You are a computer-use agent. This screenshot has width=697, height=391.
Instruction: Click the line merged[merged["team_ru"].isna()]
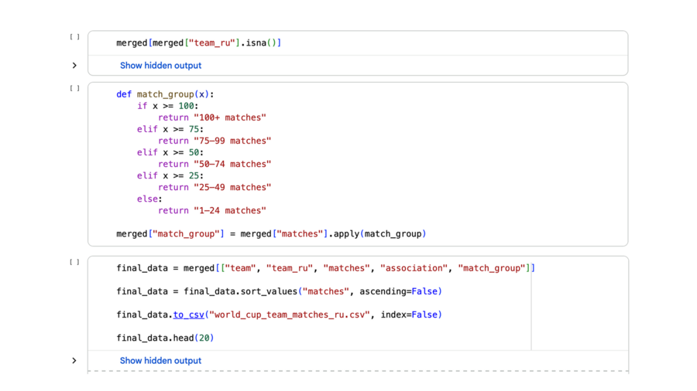click(x=199, y=43)
